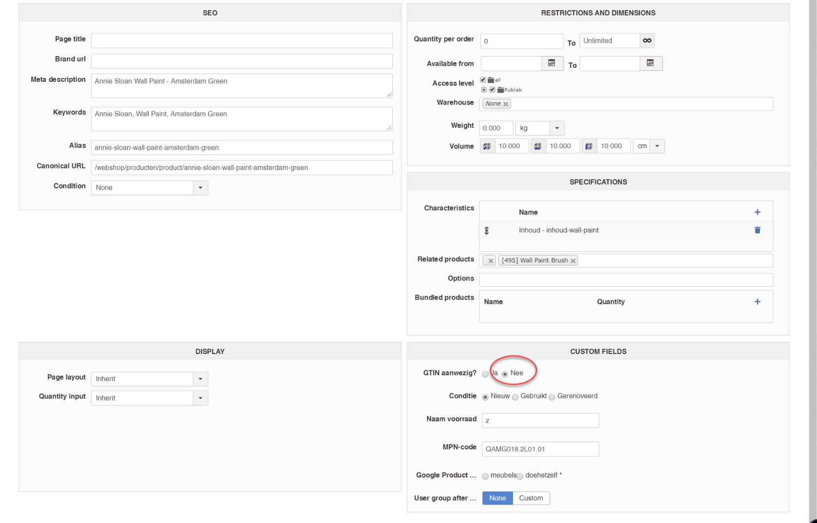Open the weight unit kg dropdown
This screenshot has width=817, height=523.
(x=557, y=128)
